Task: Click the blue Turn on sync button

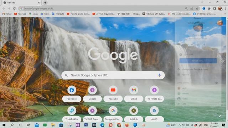Action: tap(198, 61)
